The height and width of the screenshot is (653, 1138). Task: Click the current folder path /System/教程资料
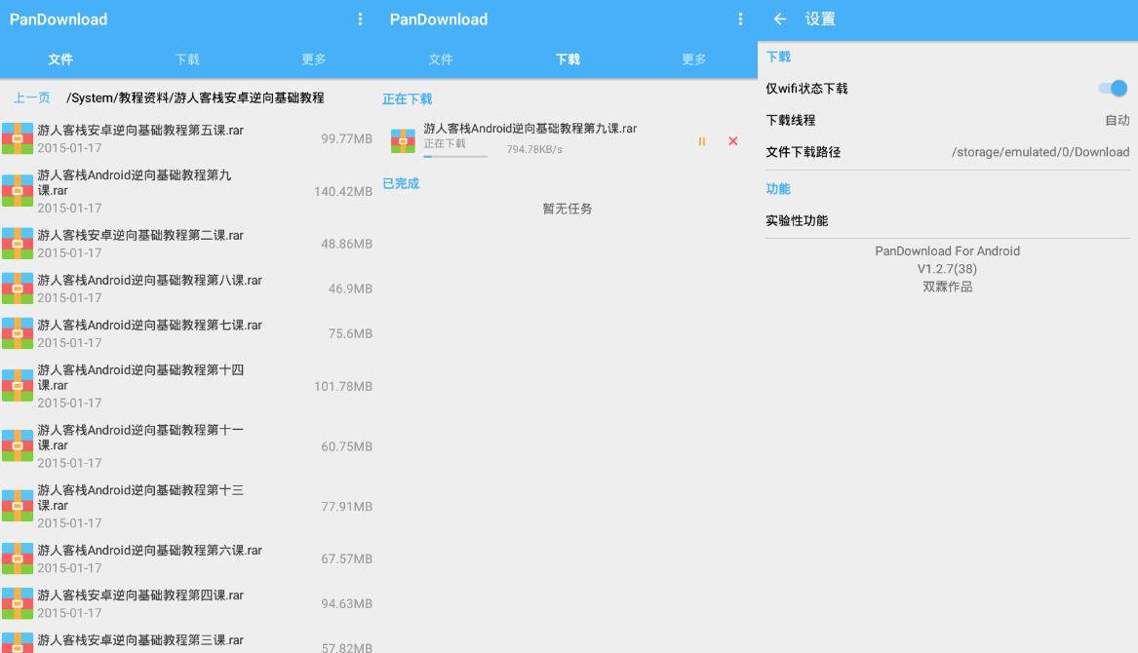[195, 97]
